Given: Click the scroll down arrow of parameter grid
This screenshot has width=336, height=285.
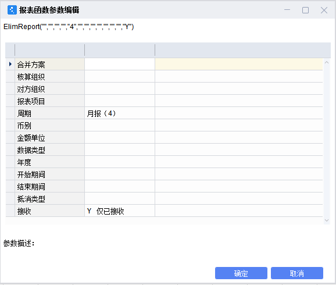Looking at the screenshot, I should point(327,220).
